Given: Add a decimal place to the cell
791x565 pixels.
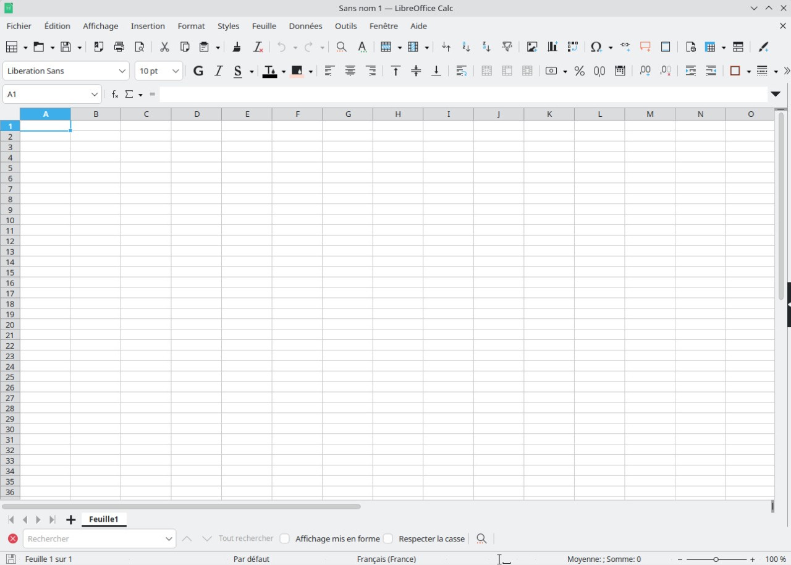Looking at the screenshot, I should point(645,71).
